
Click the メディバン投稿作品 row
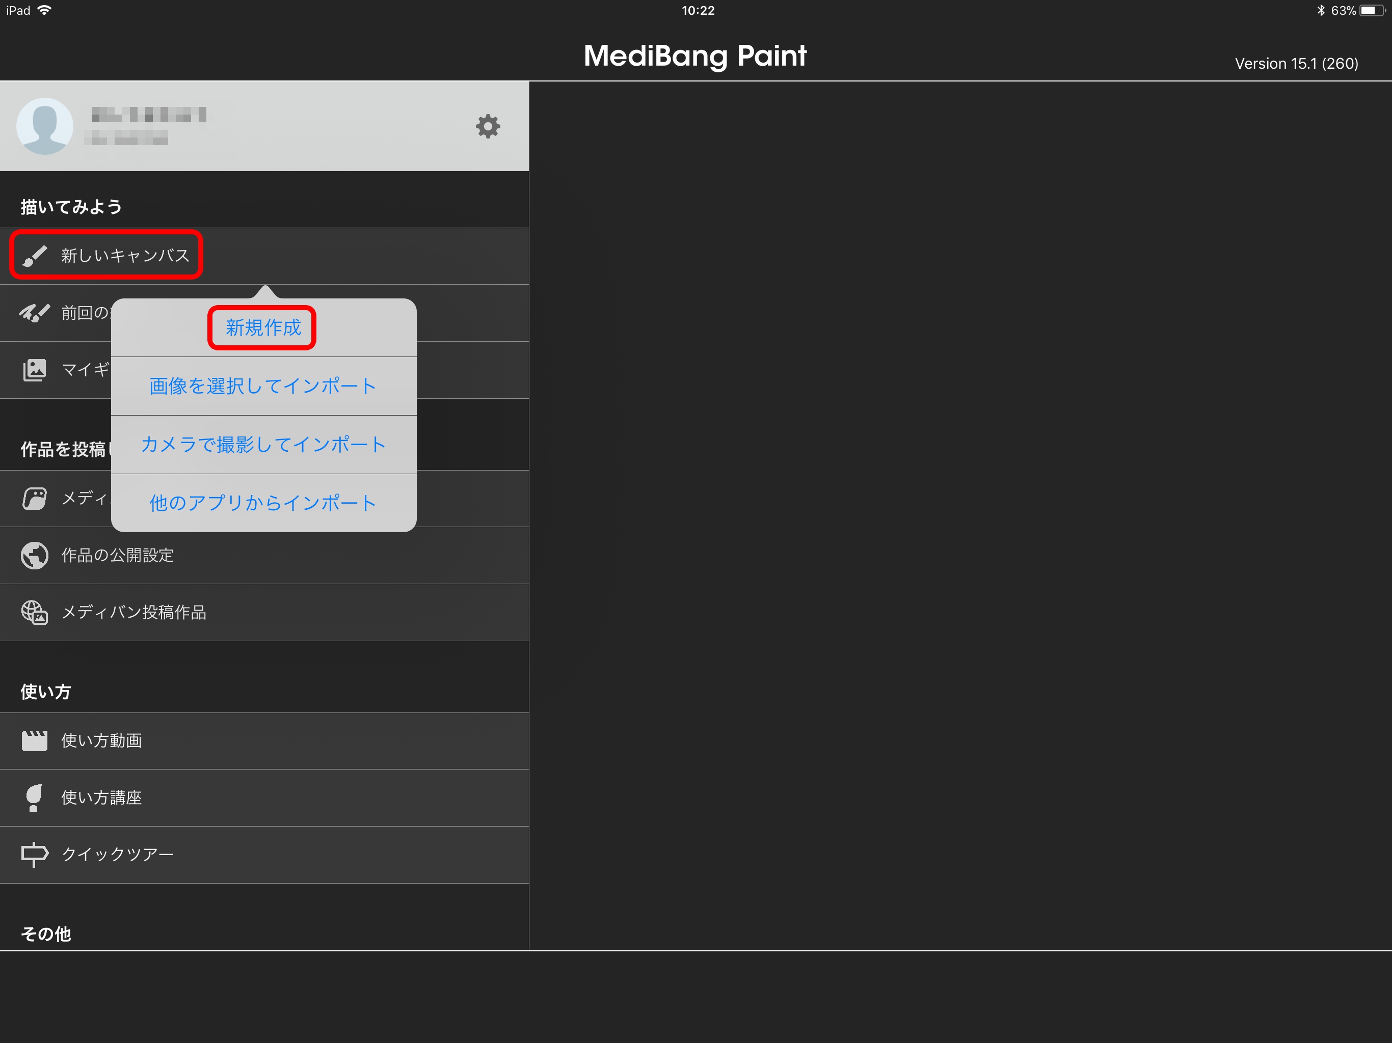[134, 612]
